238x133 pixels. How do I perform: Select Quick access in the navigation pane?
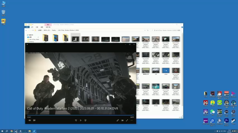point(31,35)
